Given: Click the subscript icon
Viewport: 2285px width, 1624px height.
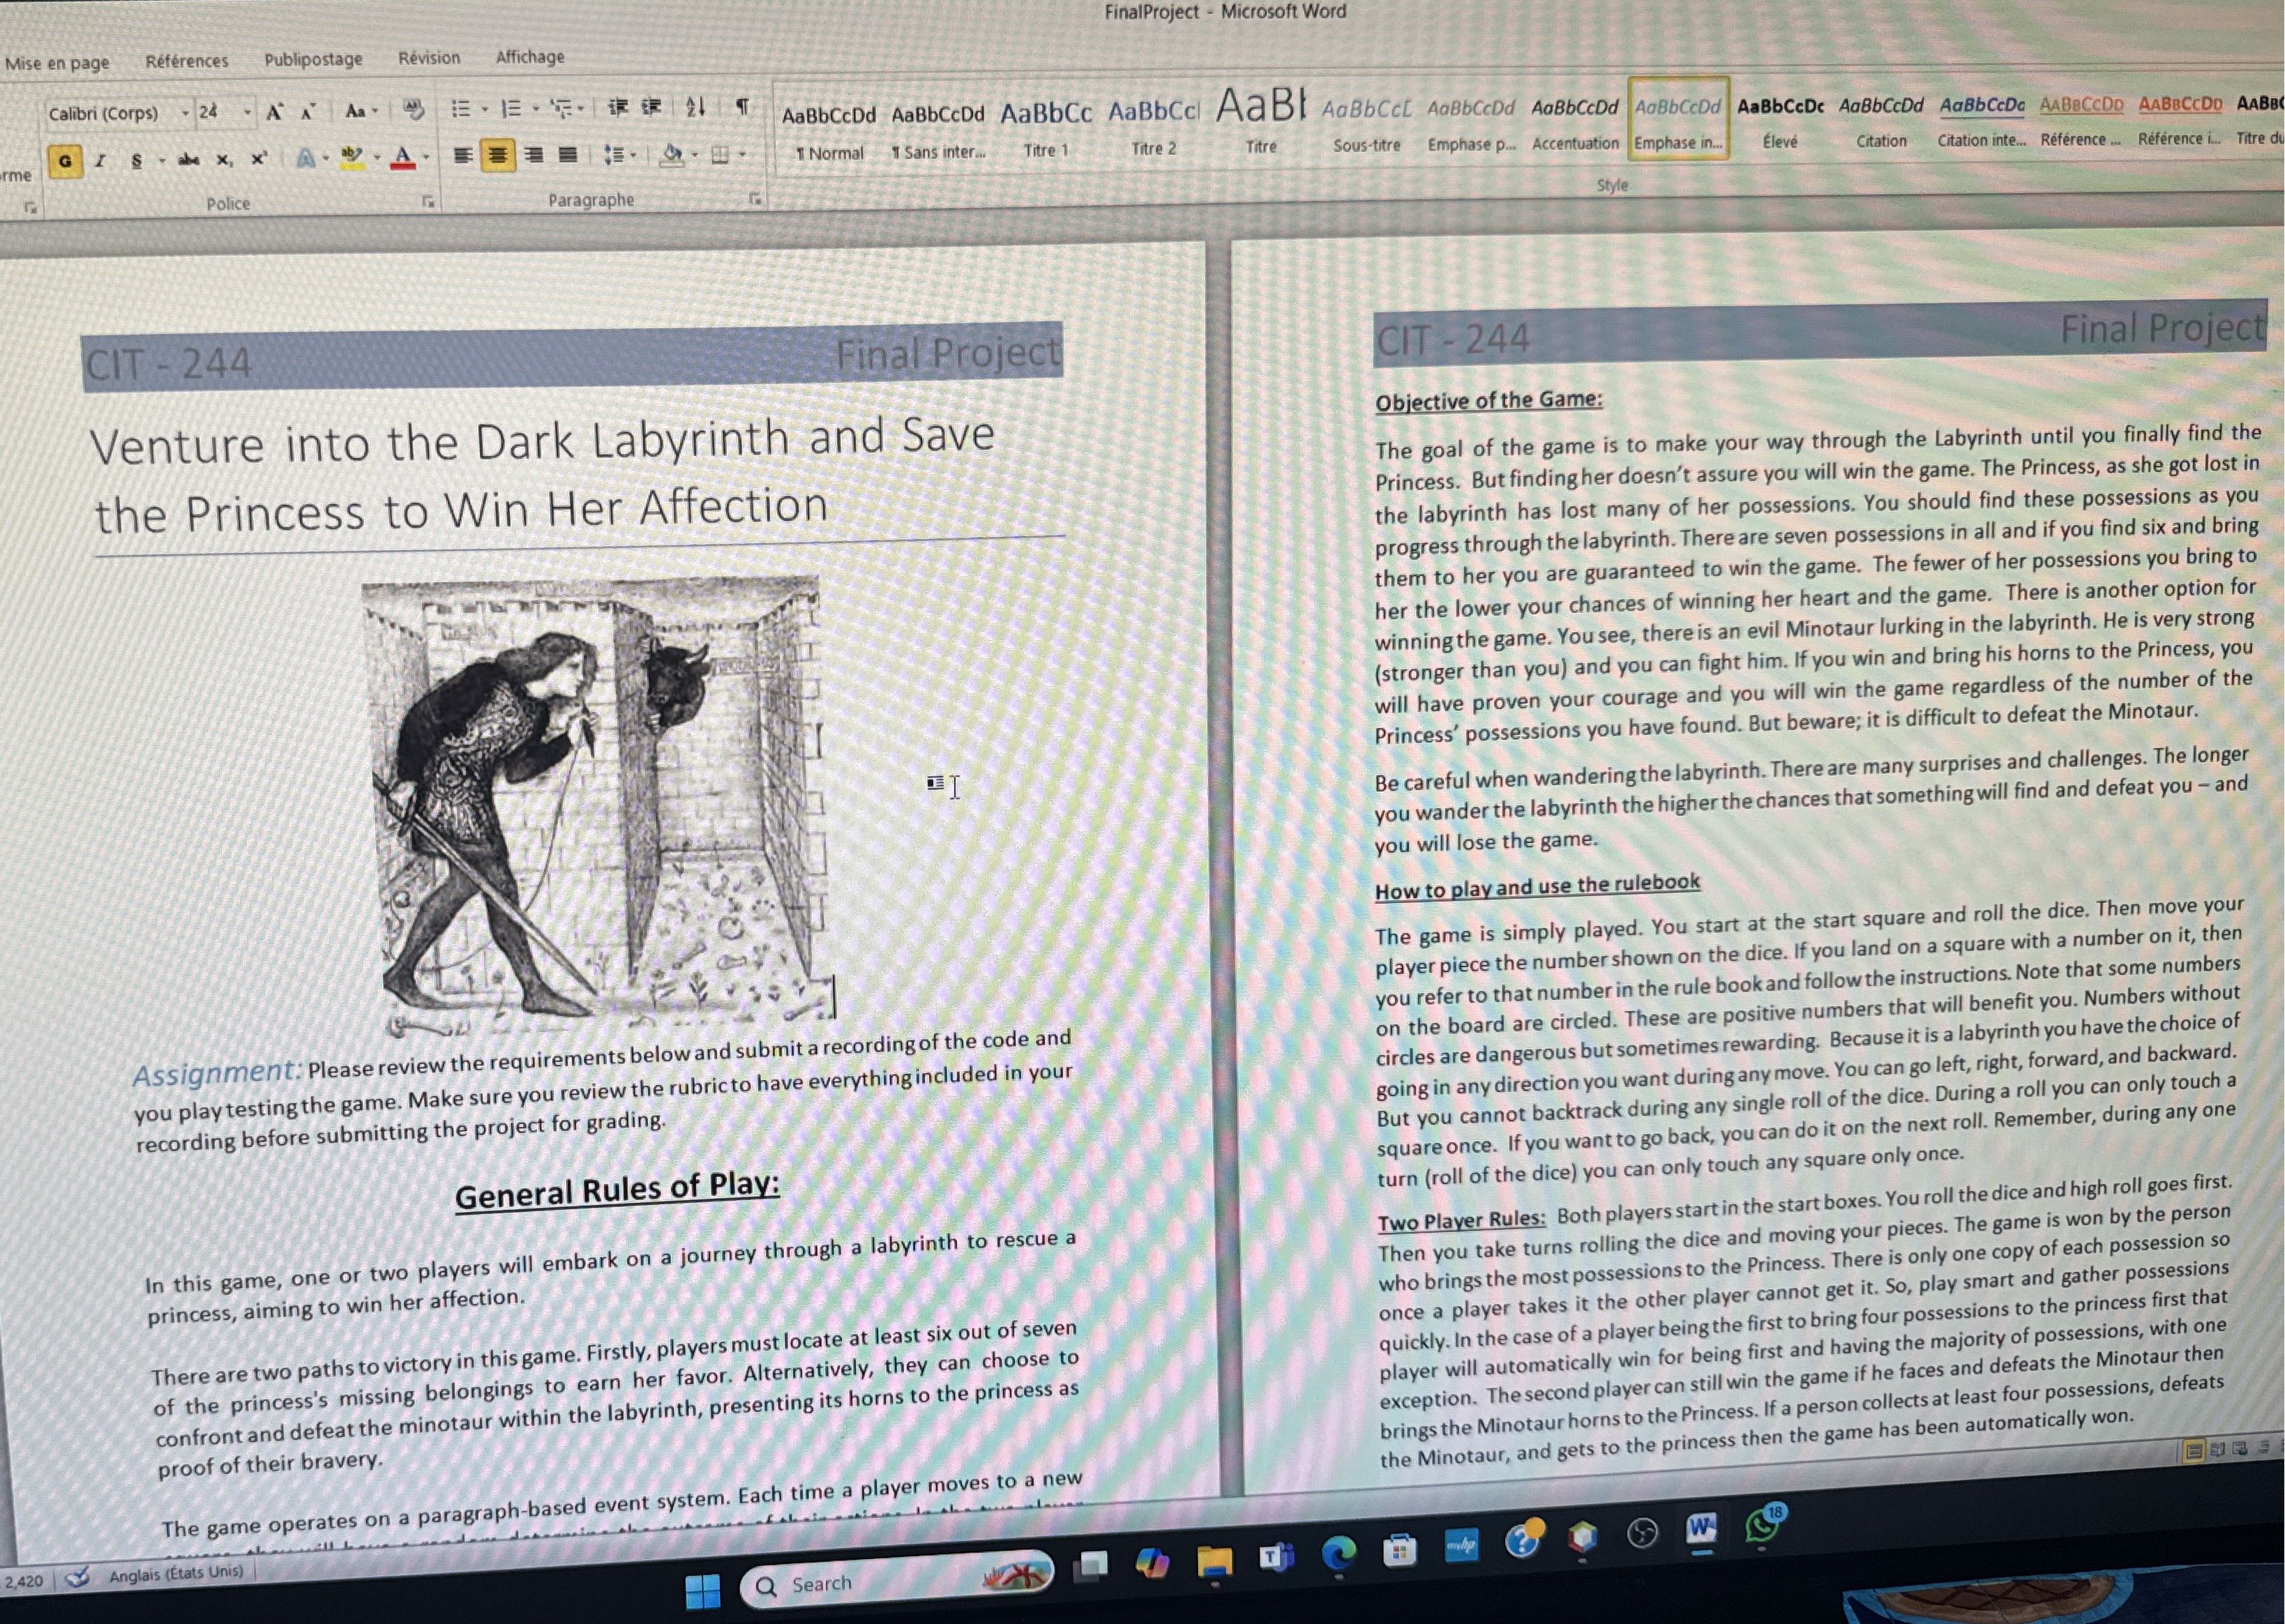Looking at the screenshot, I should (223, 159).
